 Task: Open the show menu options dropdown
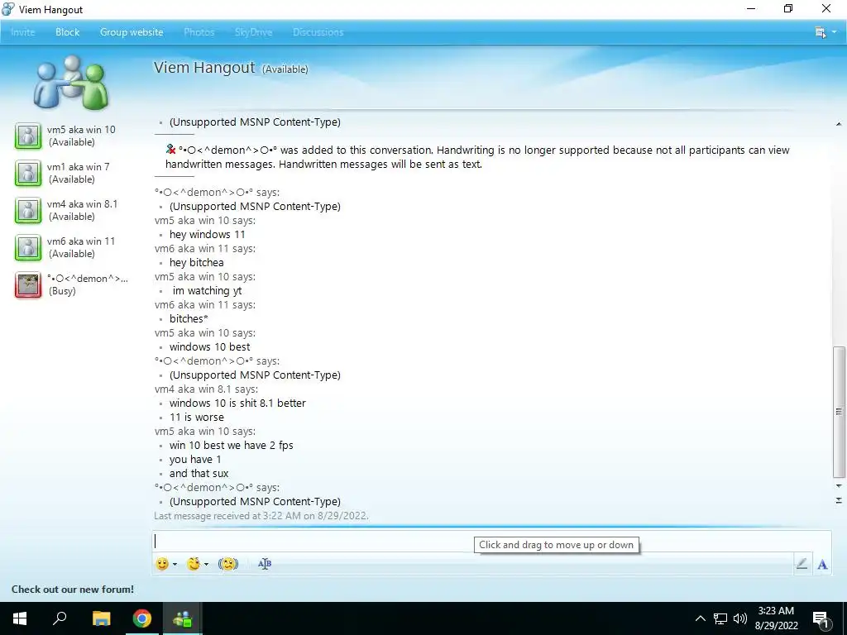825,32
